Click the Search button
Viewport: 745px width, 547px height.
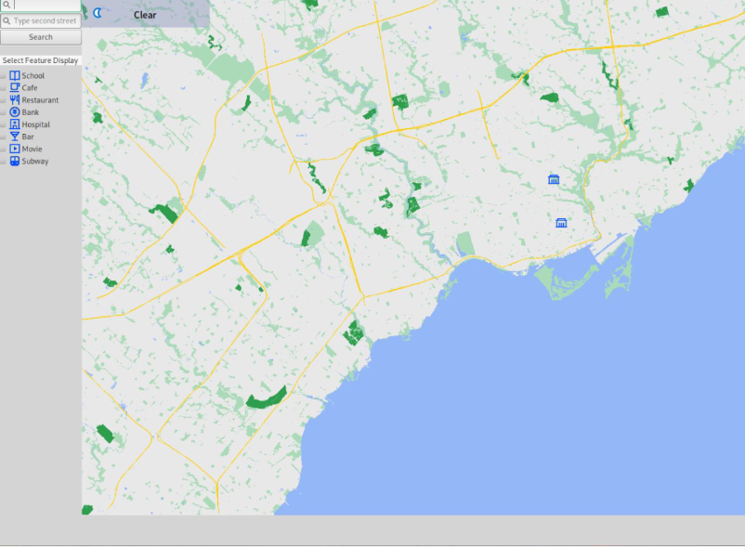click(x=41, y=37)
